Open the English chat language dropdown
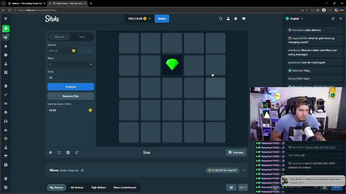This screenshot has width=346, height=194. pos(294,19)
